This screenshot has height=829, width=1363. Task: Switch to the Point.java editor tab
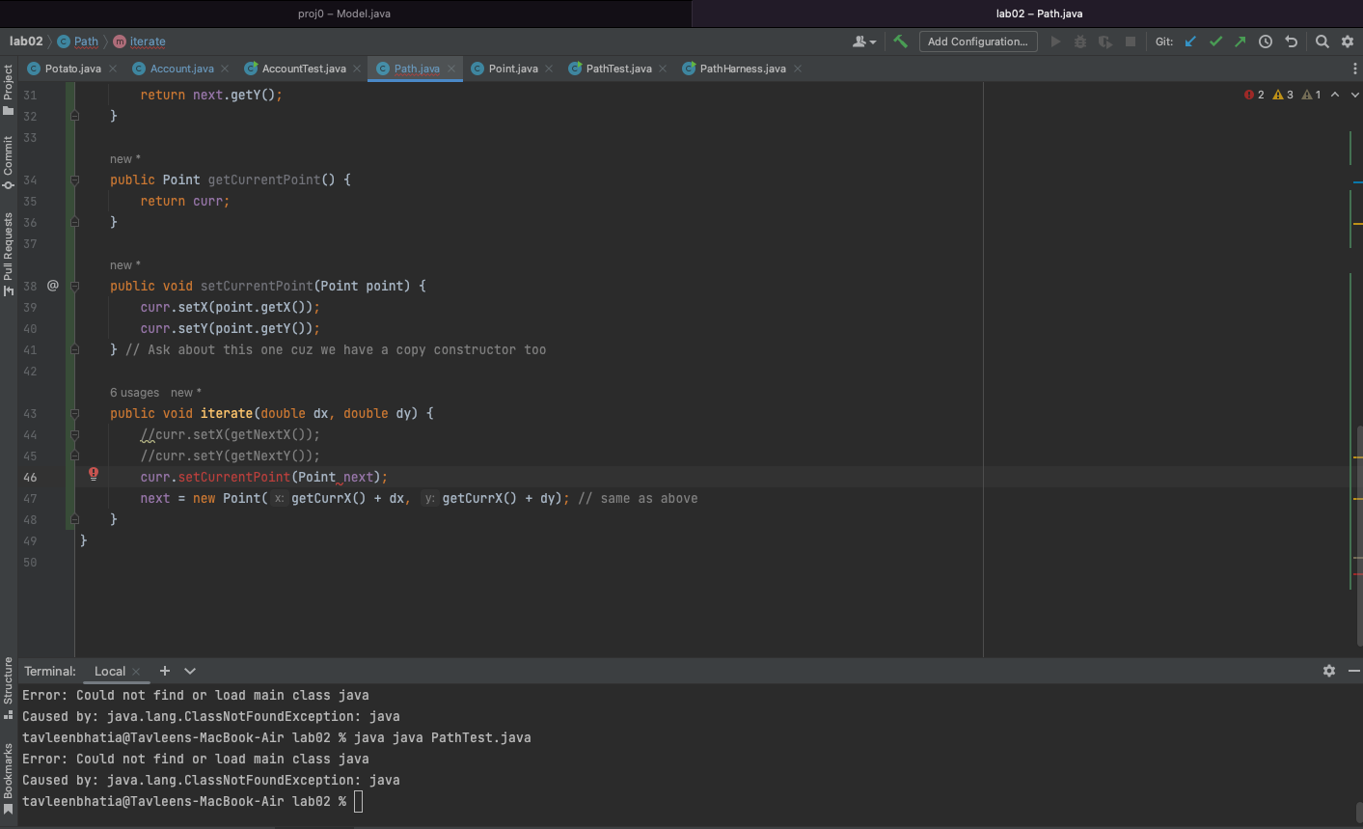tap(512, 69)
